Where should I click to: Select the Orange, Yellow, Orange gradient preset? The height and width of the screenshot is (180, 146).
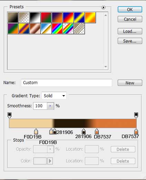click(x=90, y=17)
